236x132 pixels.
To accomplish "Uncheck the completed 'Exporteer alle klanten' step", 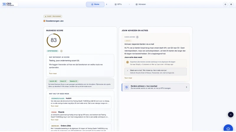I will [x=127, y=62].
